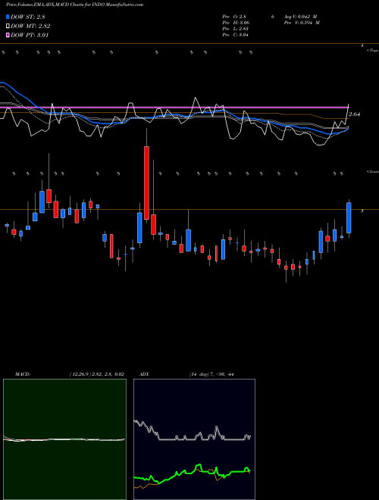Viewport: 379px width, 500px height.
Task: Click the ADX panel title
Action: click(144, 374)
